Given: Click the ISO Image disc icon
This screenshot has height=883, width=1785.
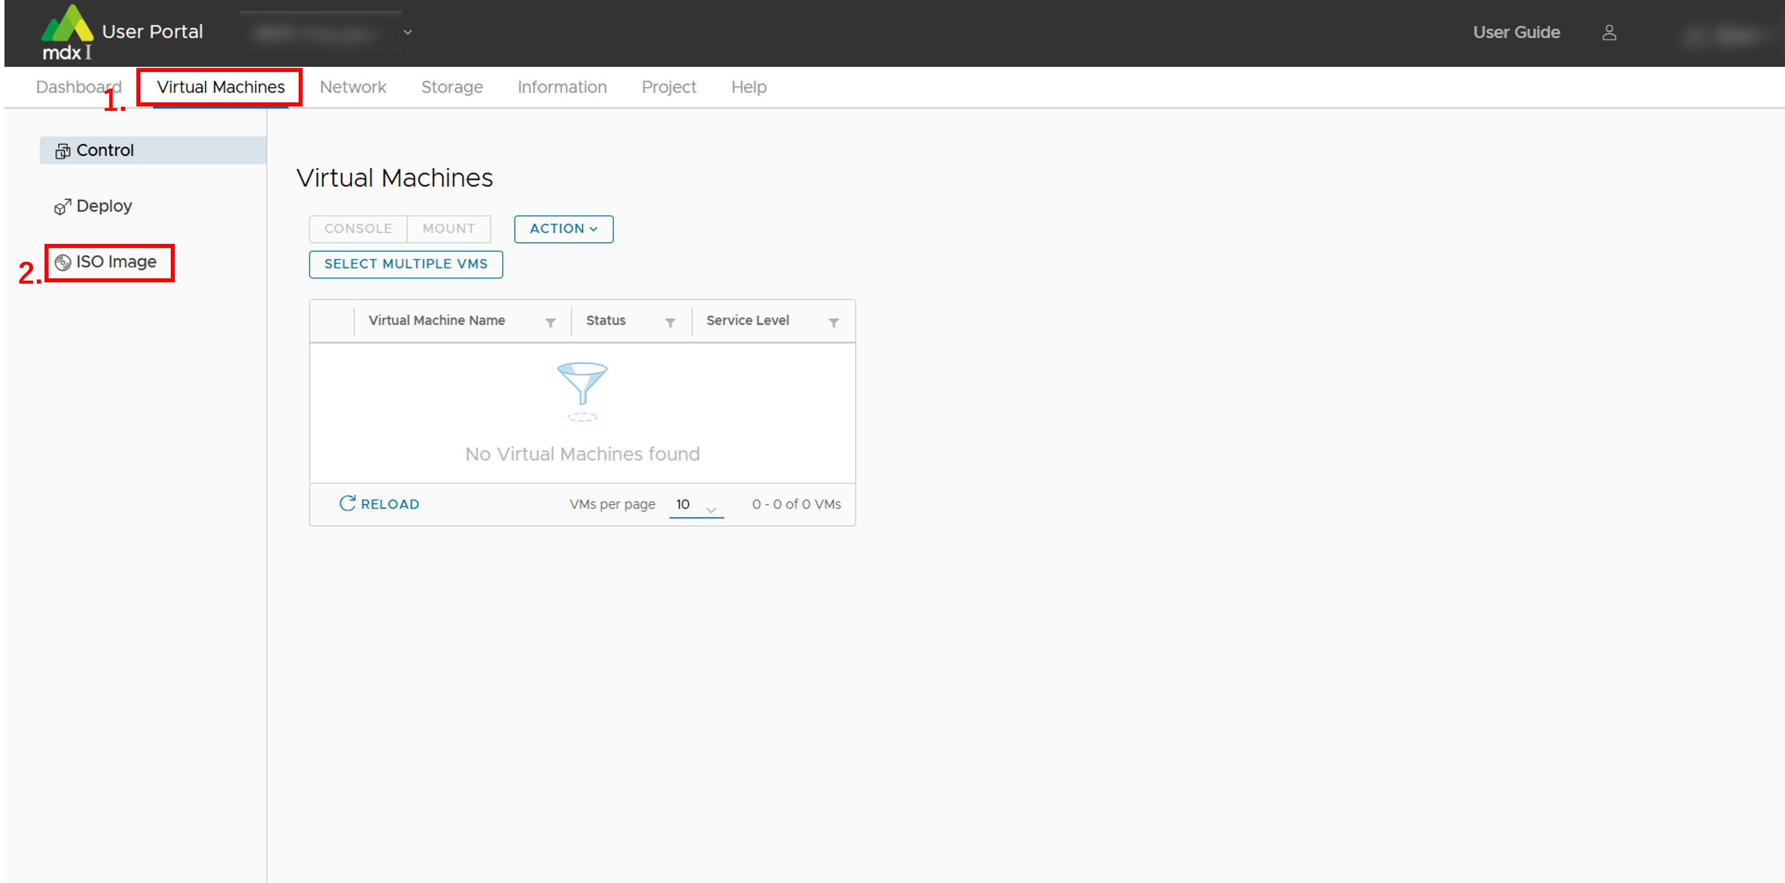Looking at the screenshot, I should [62, 263].
